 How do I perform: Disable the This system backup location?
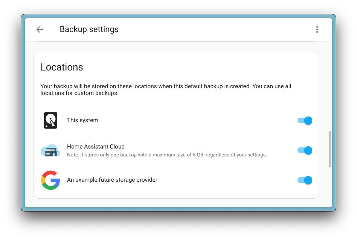pos(305,121)
